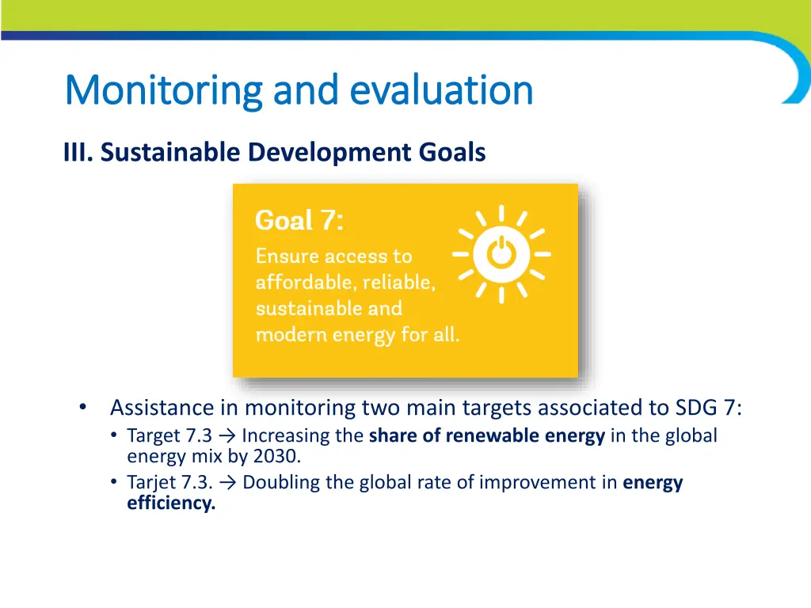
Task: Click the 'energy mix by 2030.' text
Action: 214,457
